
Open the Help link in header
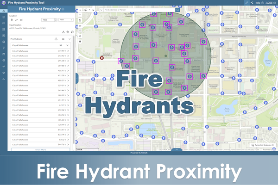(x=258, y=3)
